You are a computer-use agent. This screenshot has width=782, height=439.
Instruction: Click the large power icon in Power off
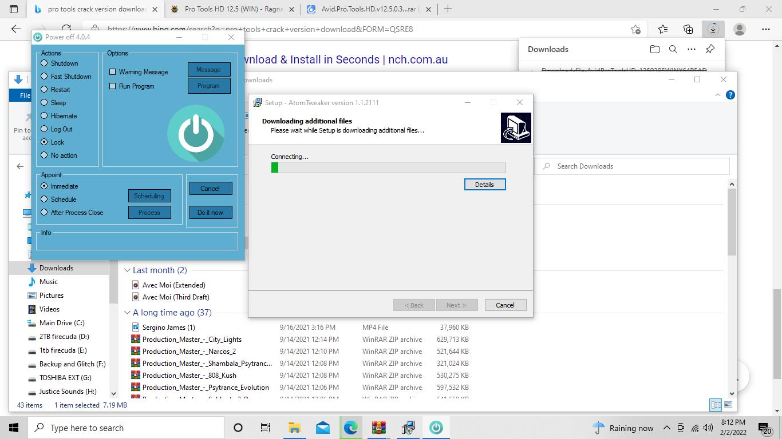196,134
